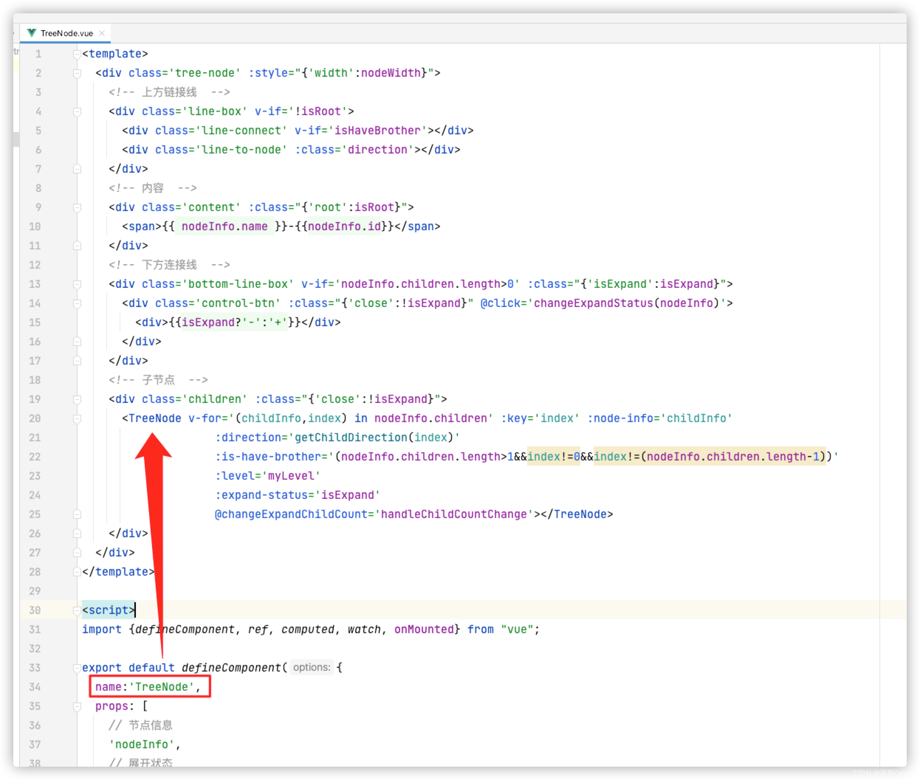The image size is (920, 780).
Task: Fold the line-box div at line 4
Action: [78, 111]
